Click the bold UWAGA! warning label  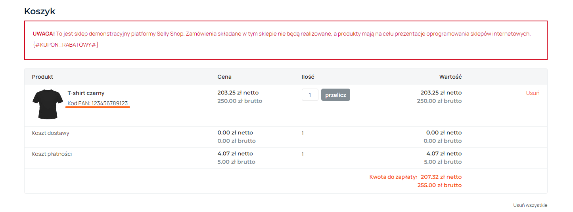tap(44, 34)
